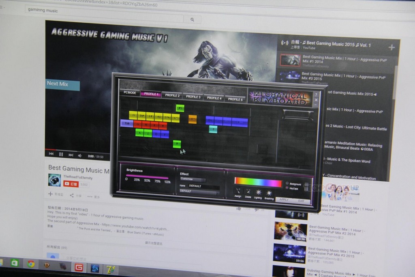
Task: Switch to the PROFILE 5 tab
Action: point(235,99)
